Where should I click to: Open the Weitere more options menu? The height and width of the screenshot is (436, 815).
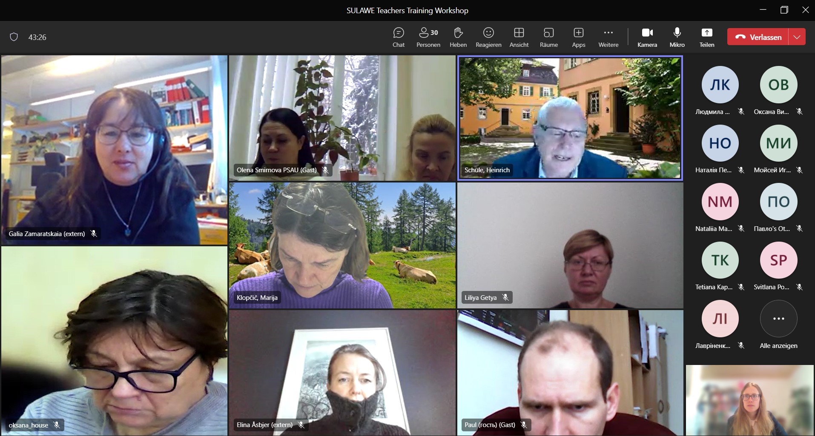pyautogui.click(x=608, y=37)
